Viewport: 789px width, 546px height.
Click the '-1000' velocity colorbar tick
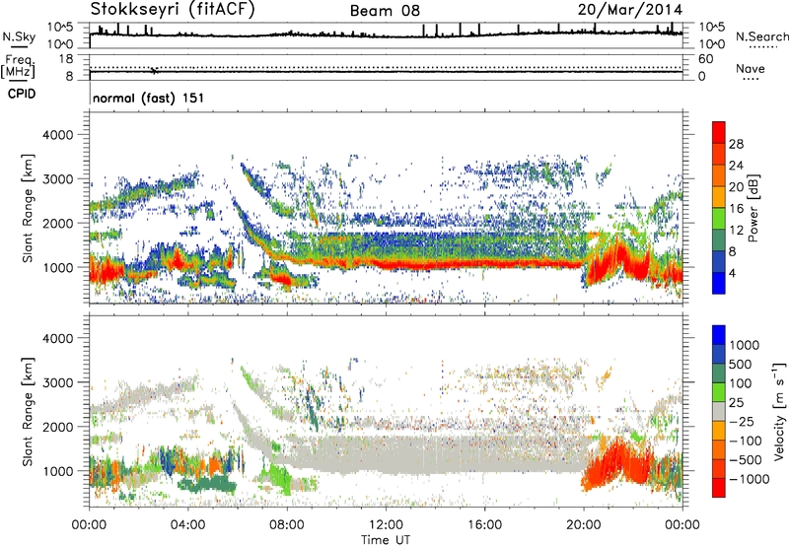pos(749,479)
